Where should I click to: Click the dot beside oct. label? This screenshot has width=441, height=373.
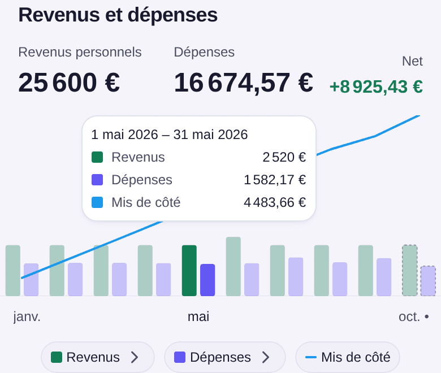pos(427,317)
